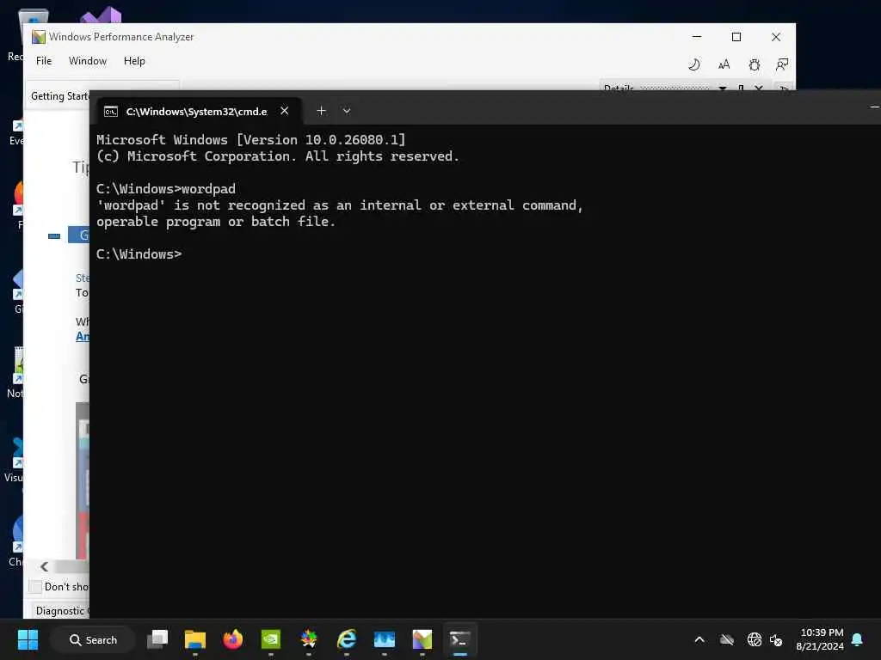Image resolution: width=881 pixels, height=660 pixels.
Task: Open Task View from taskbar
Action: click(157, 639)
